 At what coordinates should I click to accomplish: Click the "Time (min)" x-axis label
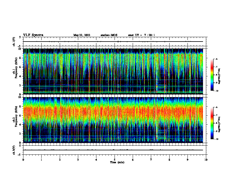(x=117, y=162)
